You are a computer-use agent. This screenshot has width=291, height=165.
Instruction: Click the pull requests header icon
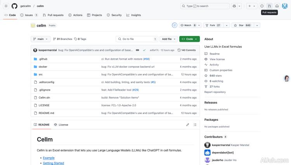pos(269,6)
